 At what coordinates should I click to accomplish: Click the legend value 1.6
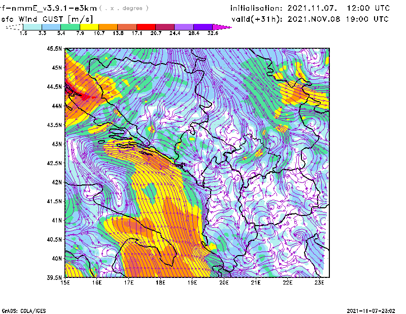click(x=23, y=33)
